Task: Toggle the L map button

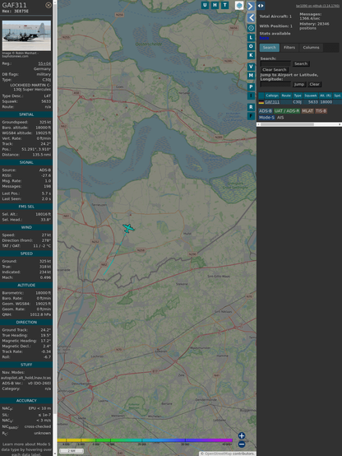Action: pos(251,38)
